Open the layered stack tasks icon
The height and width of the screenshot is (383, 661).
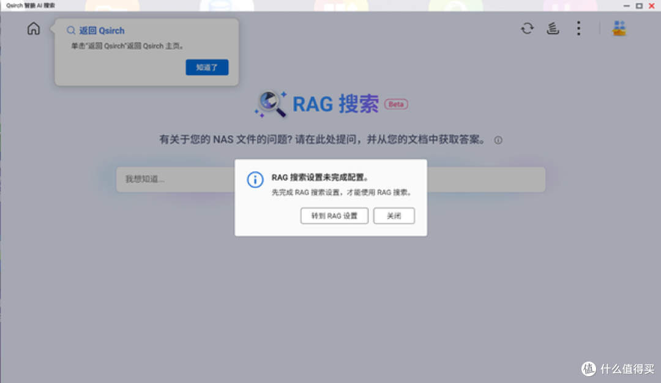click(x=553, y=28)
